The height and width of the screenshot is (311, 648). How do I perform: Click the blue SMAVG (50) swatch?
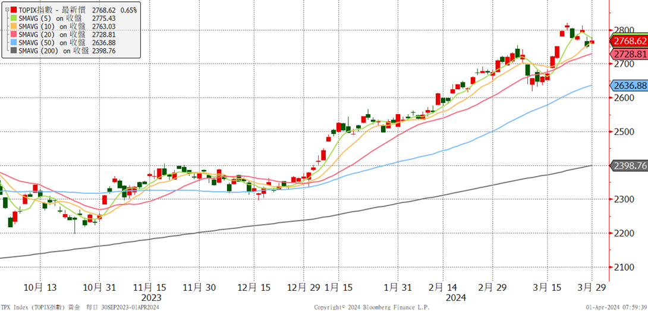click(14, 43)
